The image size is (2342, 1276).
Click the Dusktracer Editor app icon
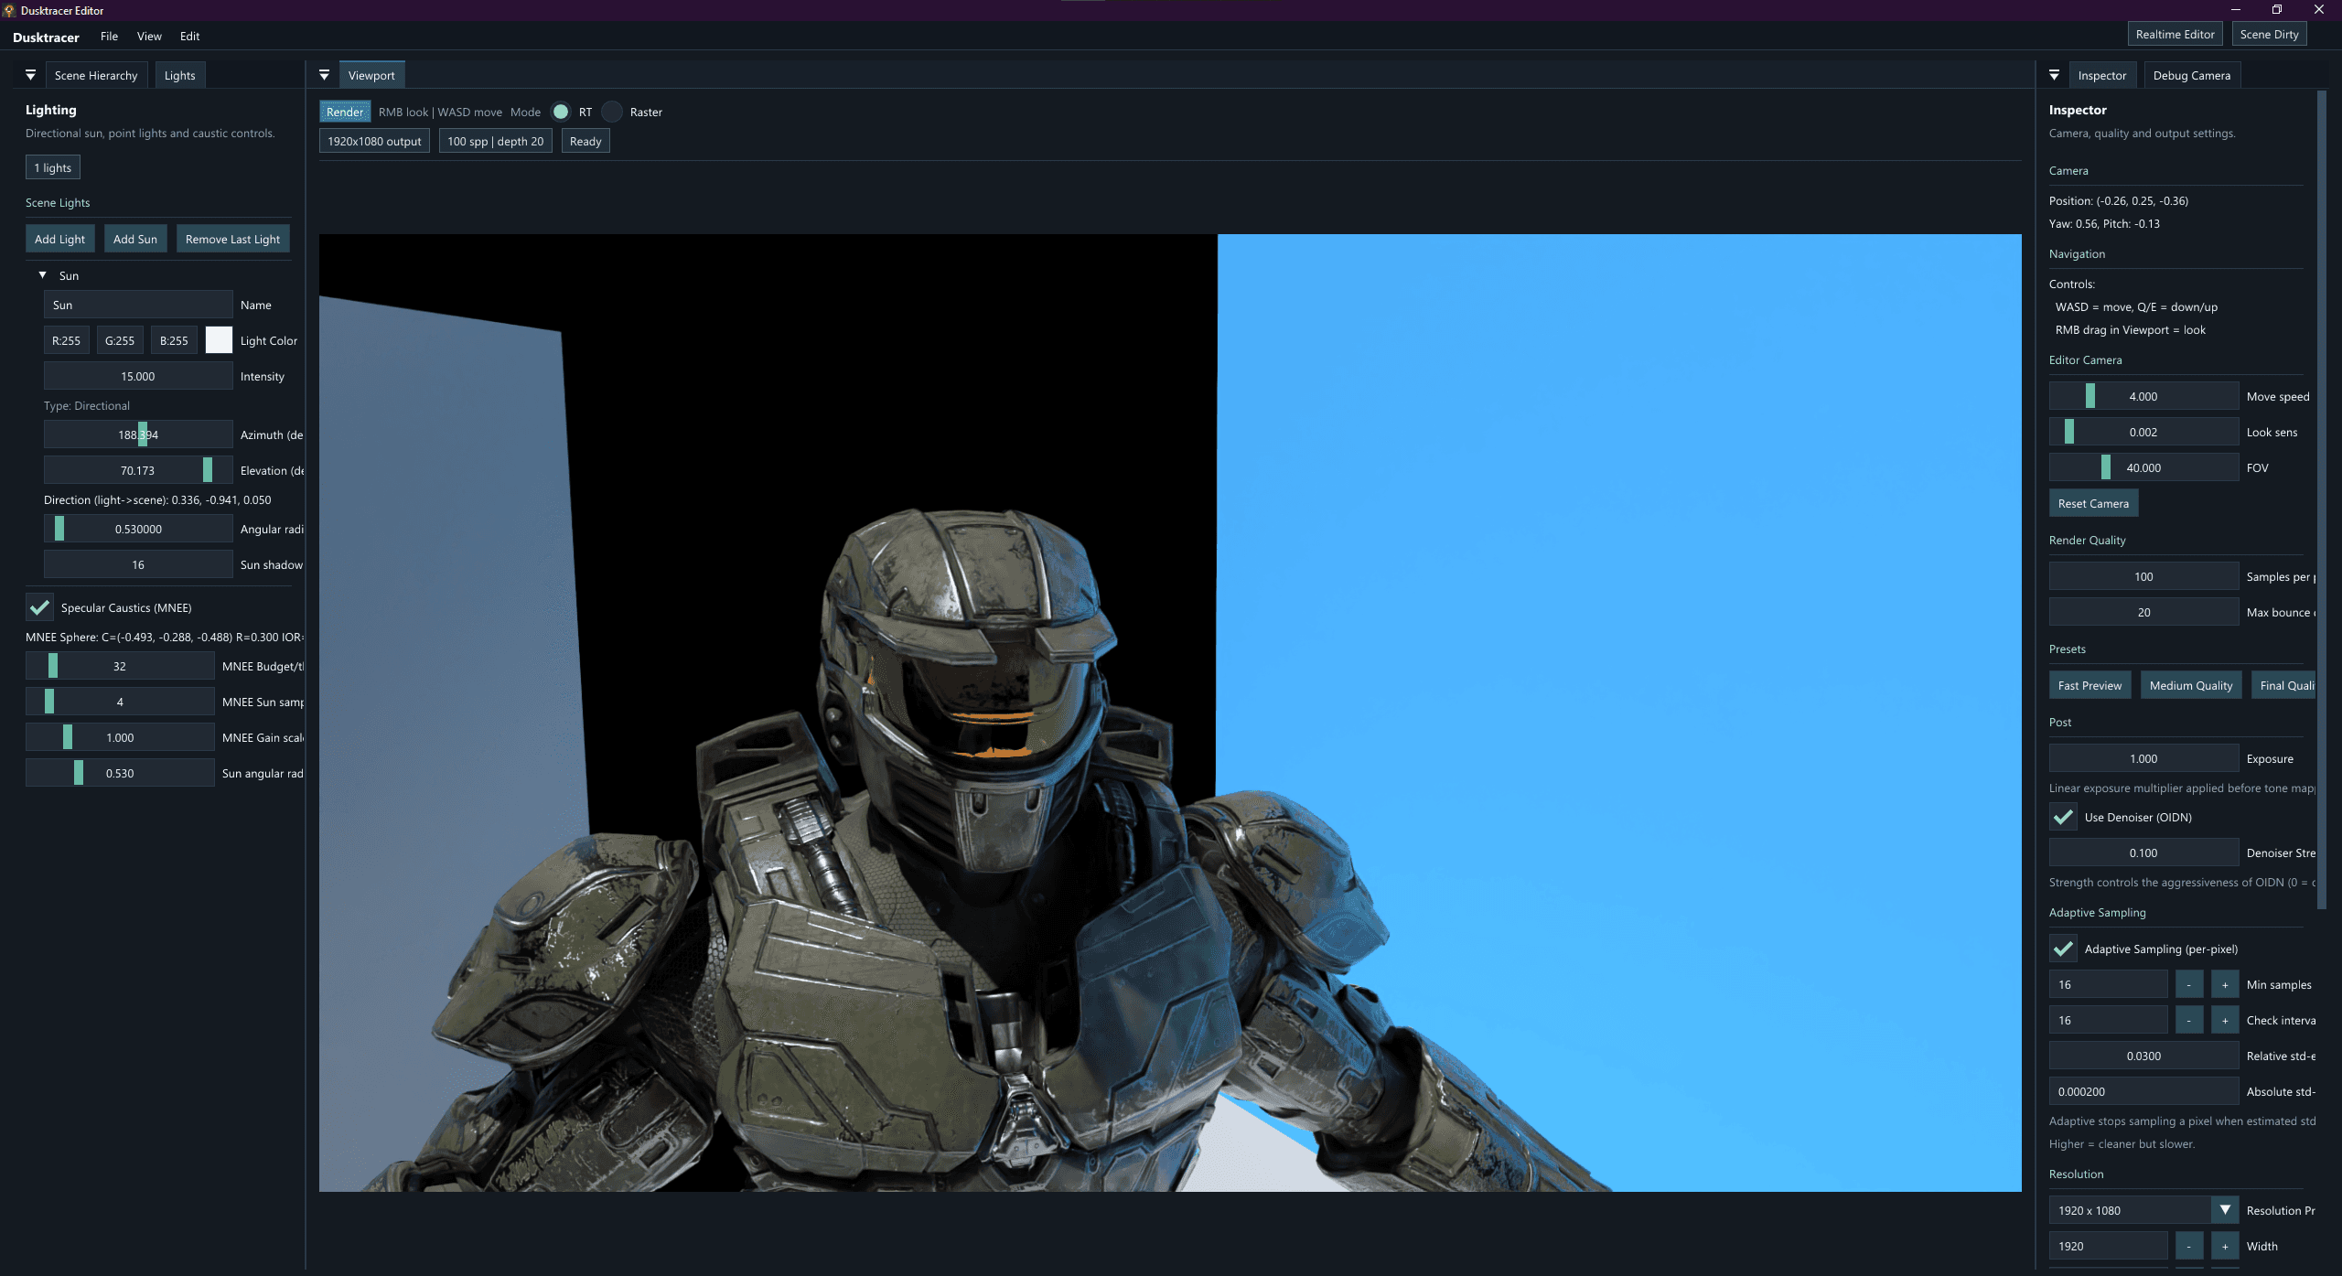(9, 10)
